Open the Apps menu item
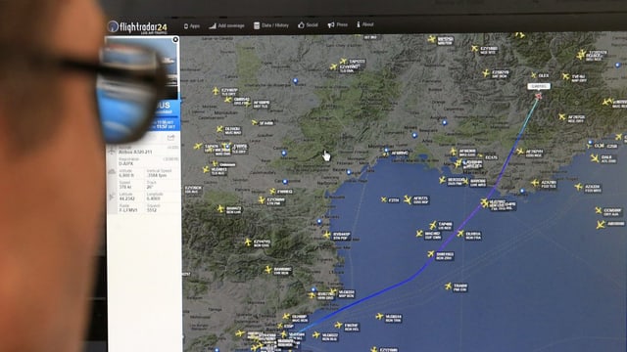 192,26
